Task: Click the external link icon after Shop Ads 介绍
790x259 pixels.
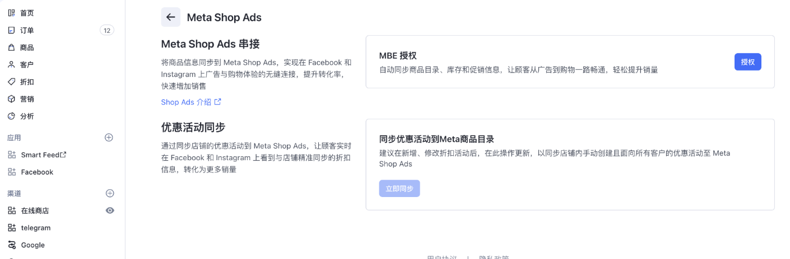Action: click(218, 102)
